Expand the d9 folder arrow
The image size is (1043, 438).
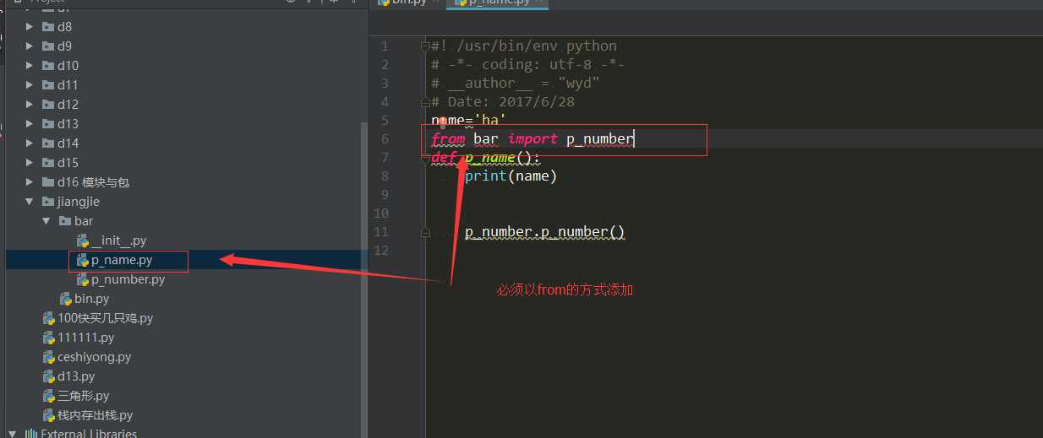(x=30, y=46)
